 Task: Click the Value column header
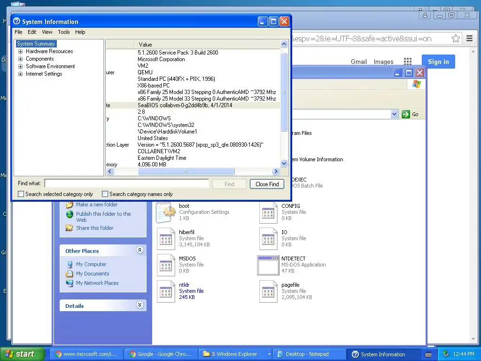pos(207,45)
